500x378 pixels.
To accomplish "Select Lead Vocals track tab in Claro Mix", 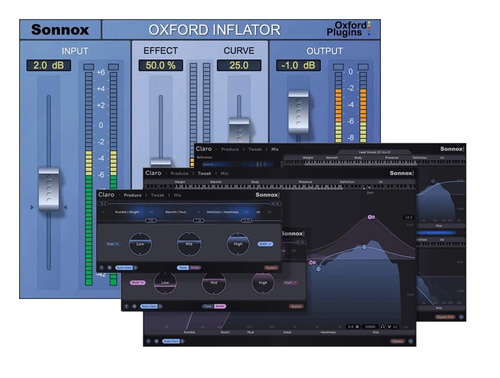I will coord(375,152).
